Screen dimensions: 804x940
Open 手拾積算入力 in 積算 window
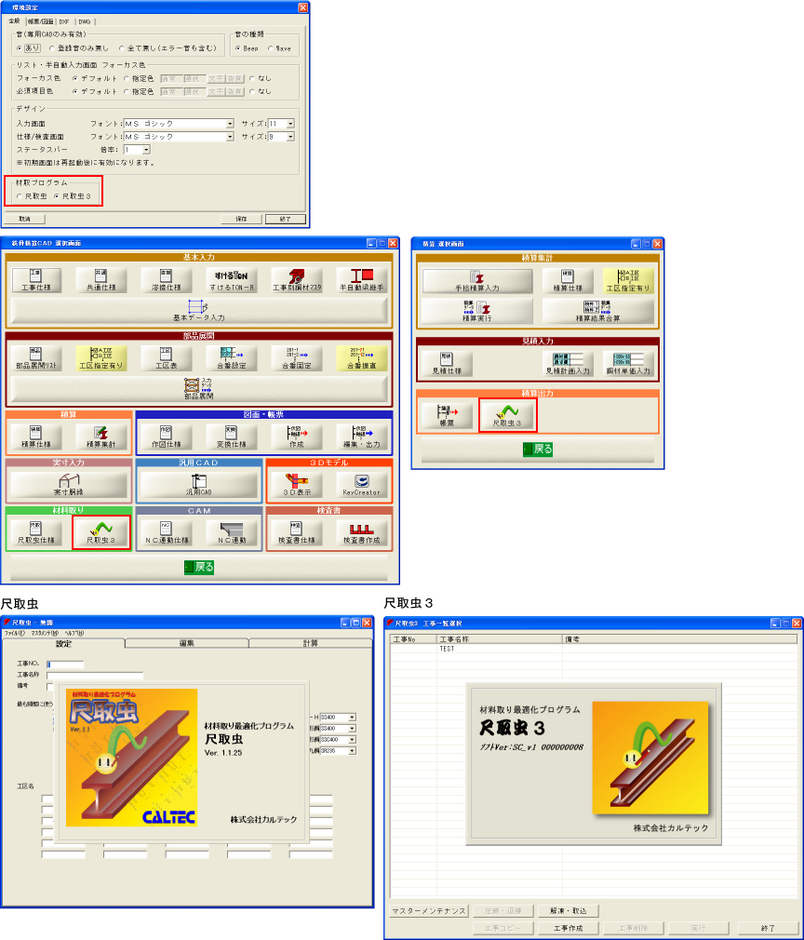coord(477,280)
